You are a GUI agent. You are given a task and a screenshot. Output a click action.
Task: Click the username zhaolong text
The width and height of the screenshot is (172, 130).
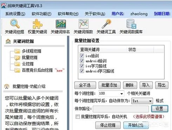(139, 14)
